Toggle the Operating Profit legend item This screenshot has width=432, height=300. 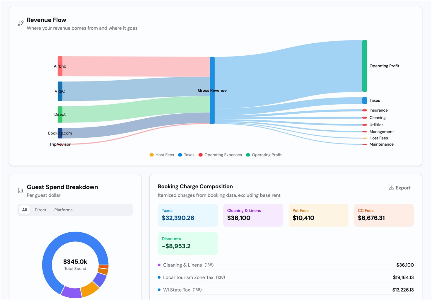[264, 155]
